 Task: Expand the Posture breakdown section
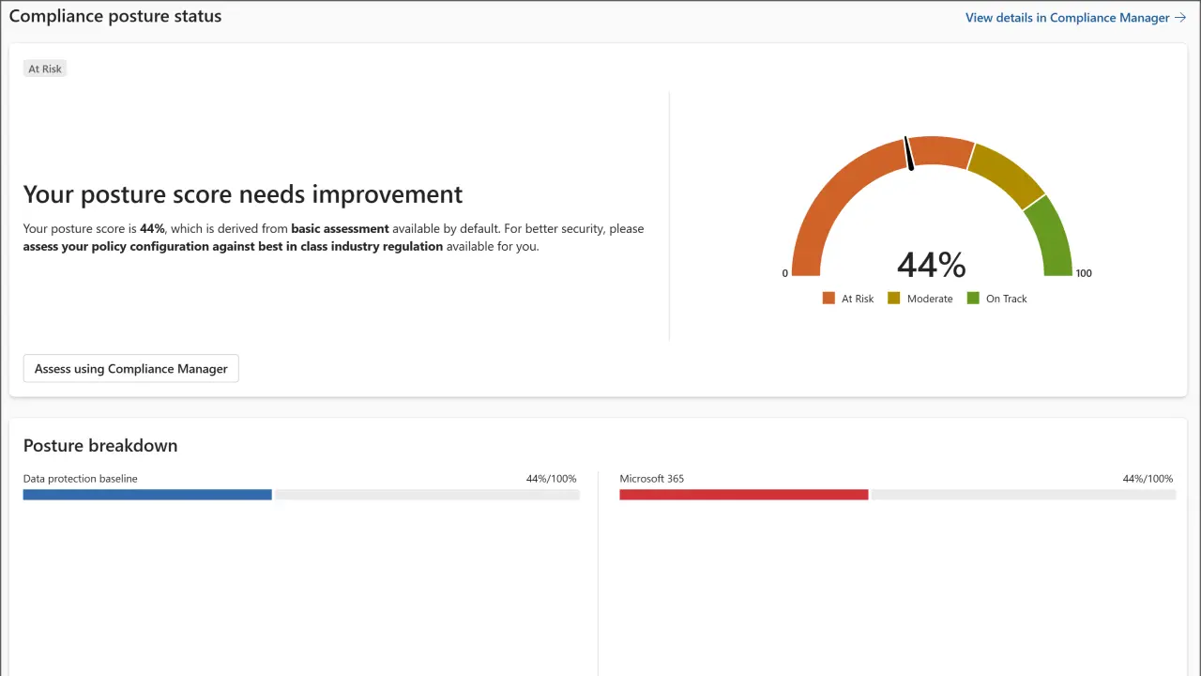pyautogui.click(x=99, y=445)
